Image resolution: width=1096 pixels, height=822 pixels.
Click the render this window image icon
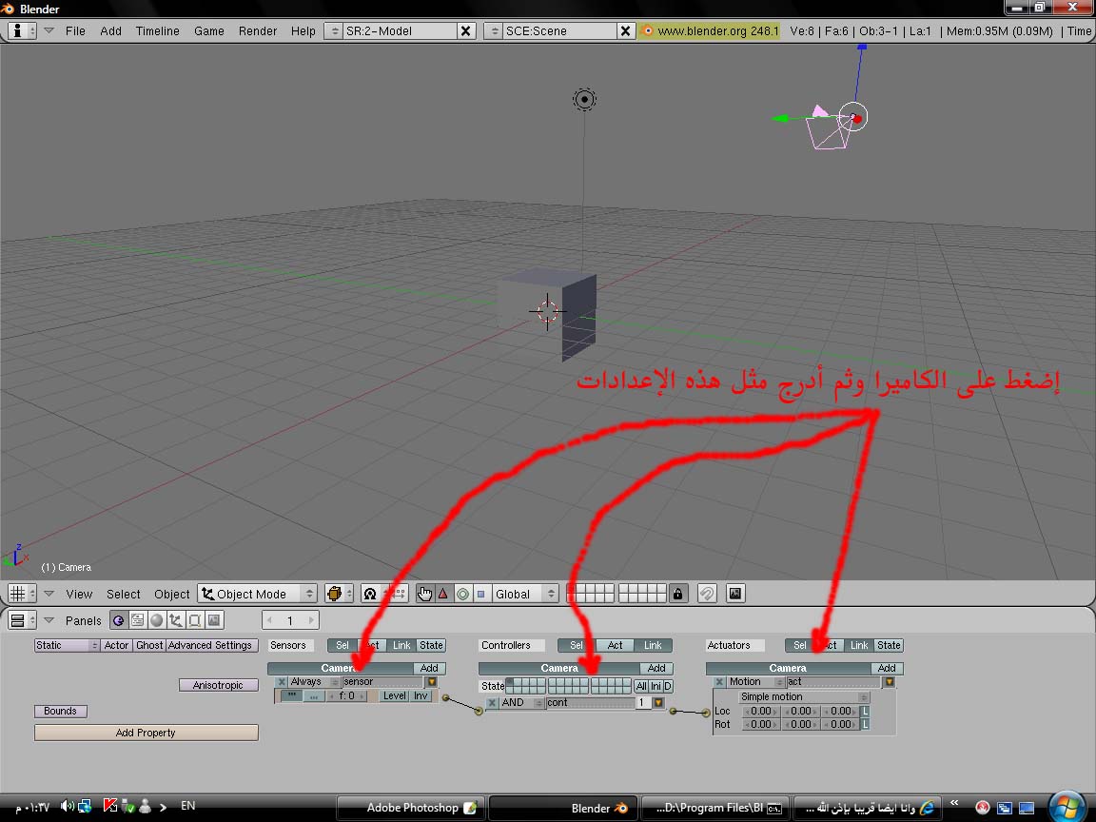click(735, 594)
